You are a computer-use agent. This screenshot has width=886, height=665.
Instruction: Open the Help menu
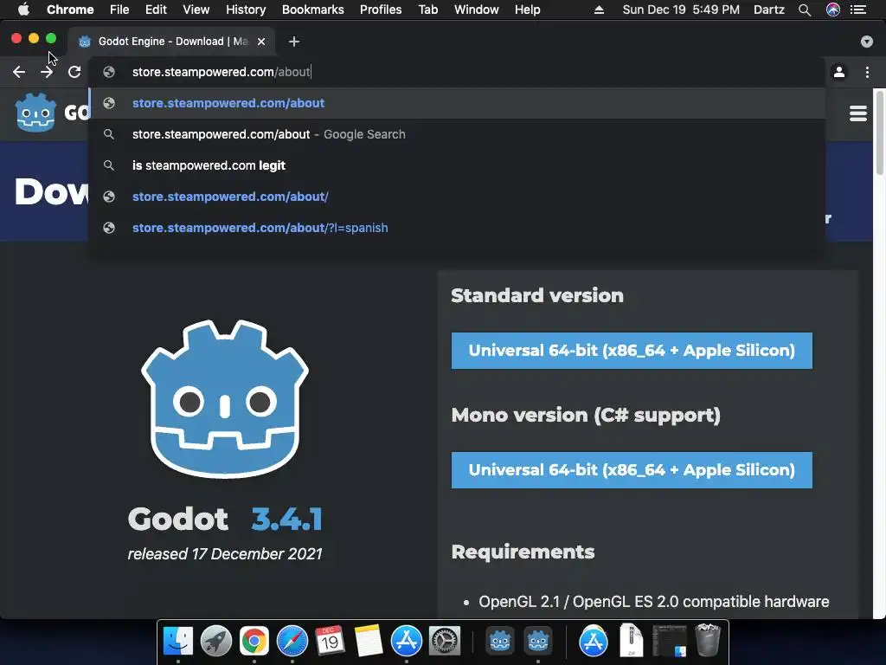[527, 10]
